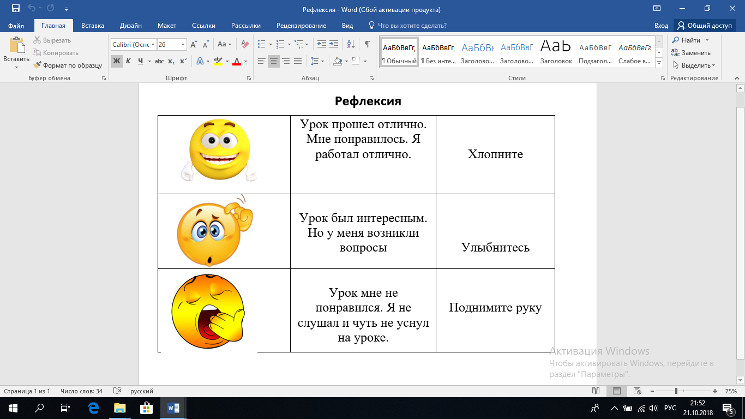The image size is (745, 419).
Task: Expand the Styles gallery more arrow
Action: tap(659, 63)
